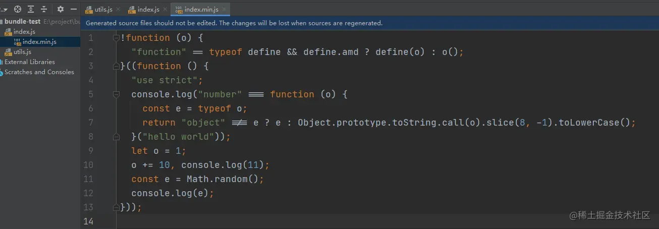This screenshot has height=229, width=659.
Task: Select bundle-test project root in tree
Action: click(22, 22)
